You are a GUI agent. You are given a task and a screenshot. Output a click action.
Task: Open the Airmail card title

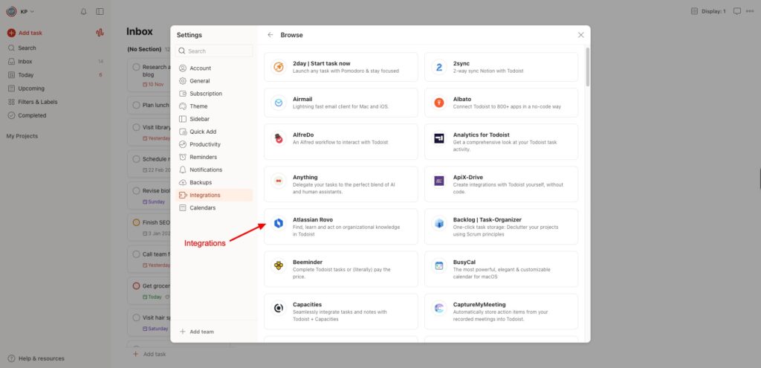[302, 99]
